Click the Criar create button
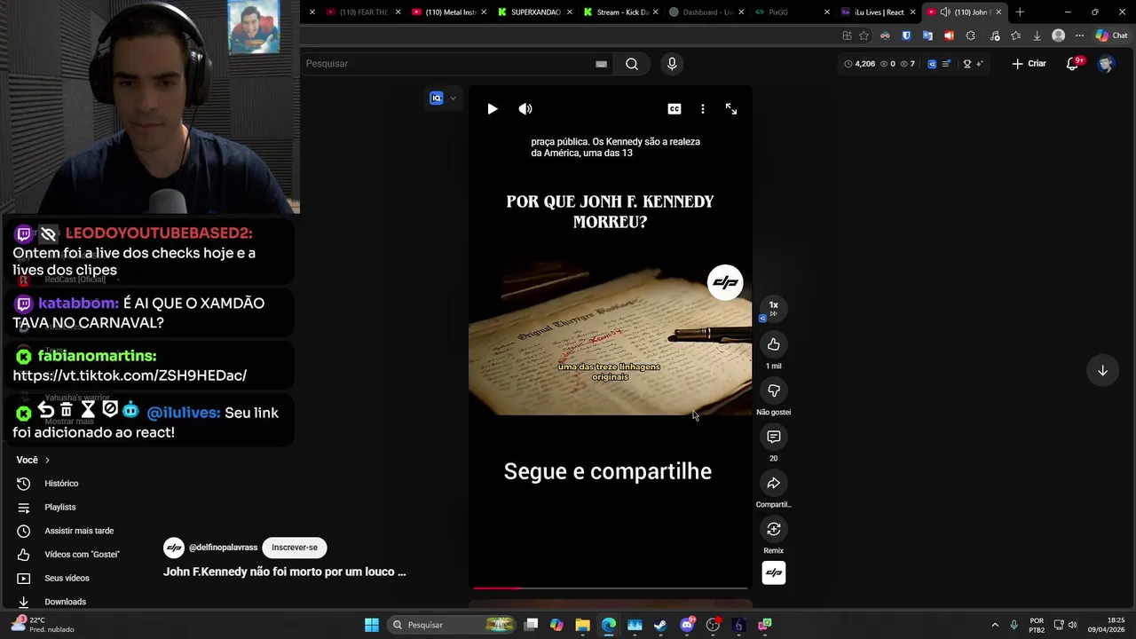The image size is (1136, 639). tap(1029, 64)
